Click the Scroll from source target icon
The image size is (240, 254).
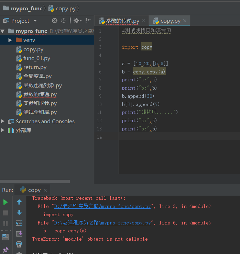tap(55, 21)
